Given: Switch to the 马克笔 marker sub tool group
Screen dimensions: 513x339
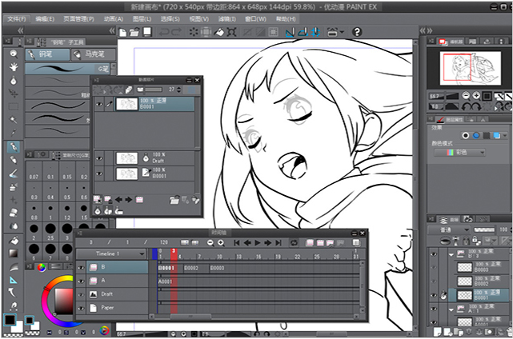Looking at the screenshot, I should 94,54.
